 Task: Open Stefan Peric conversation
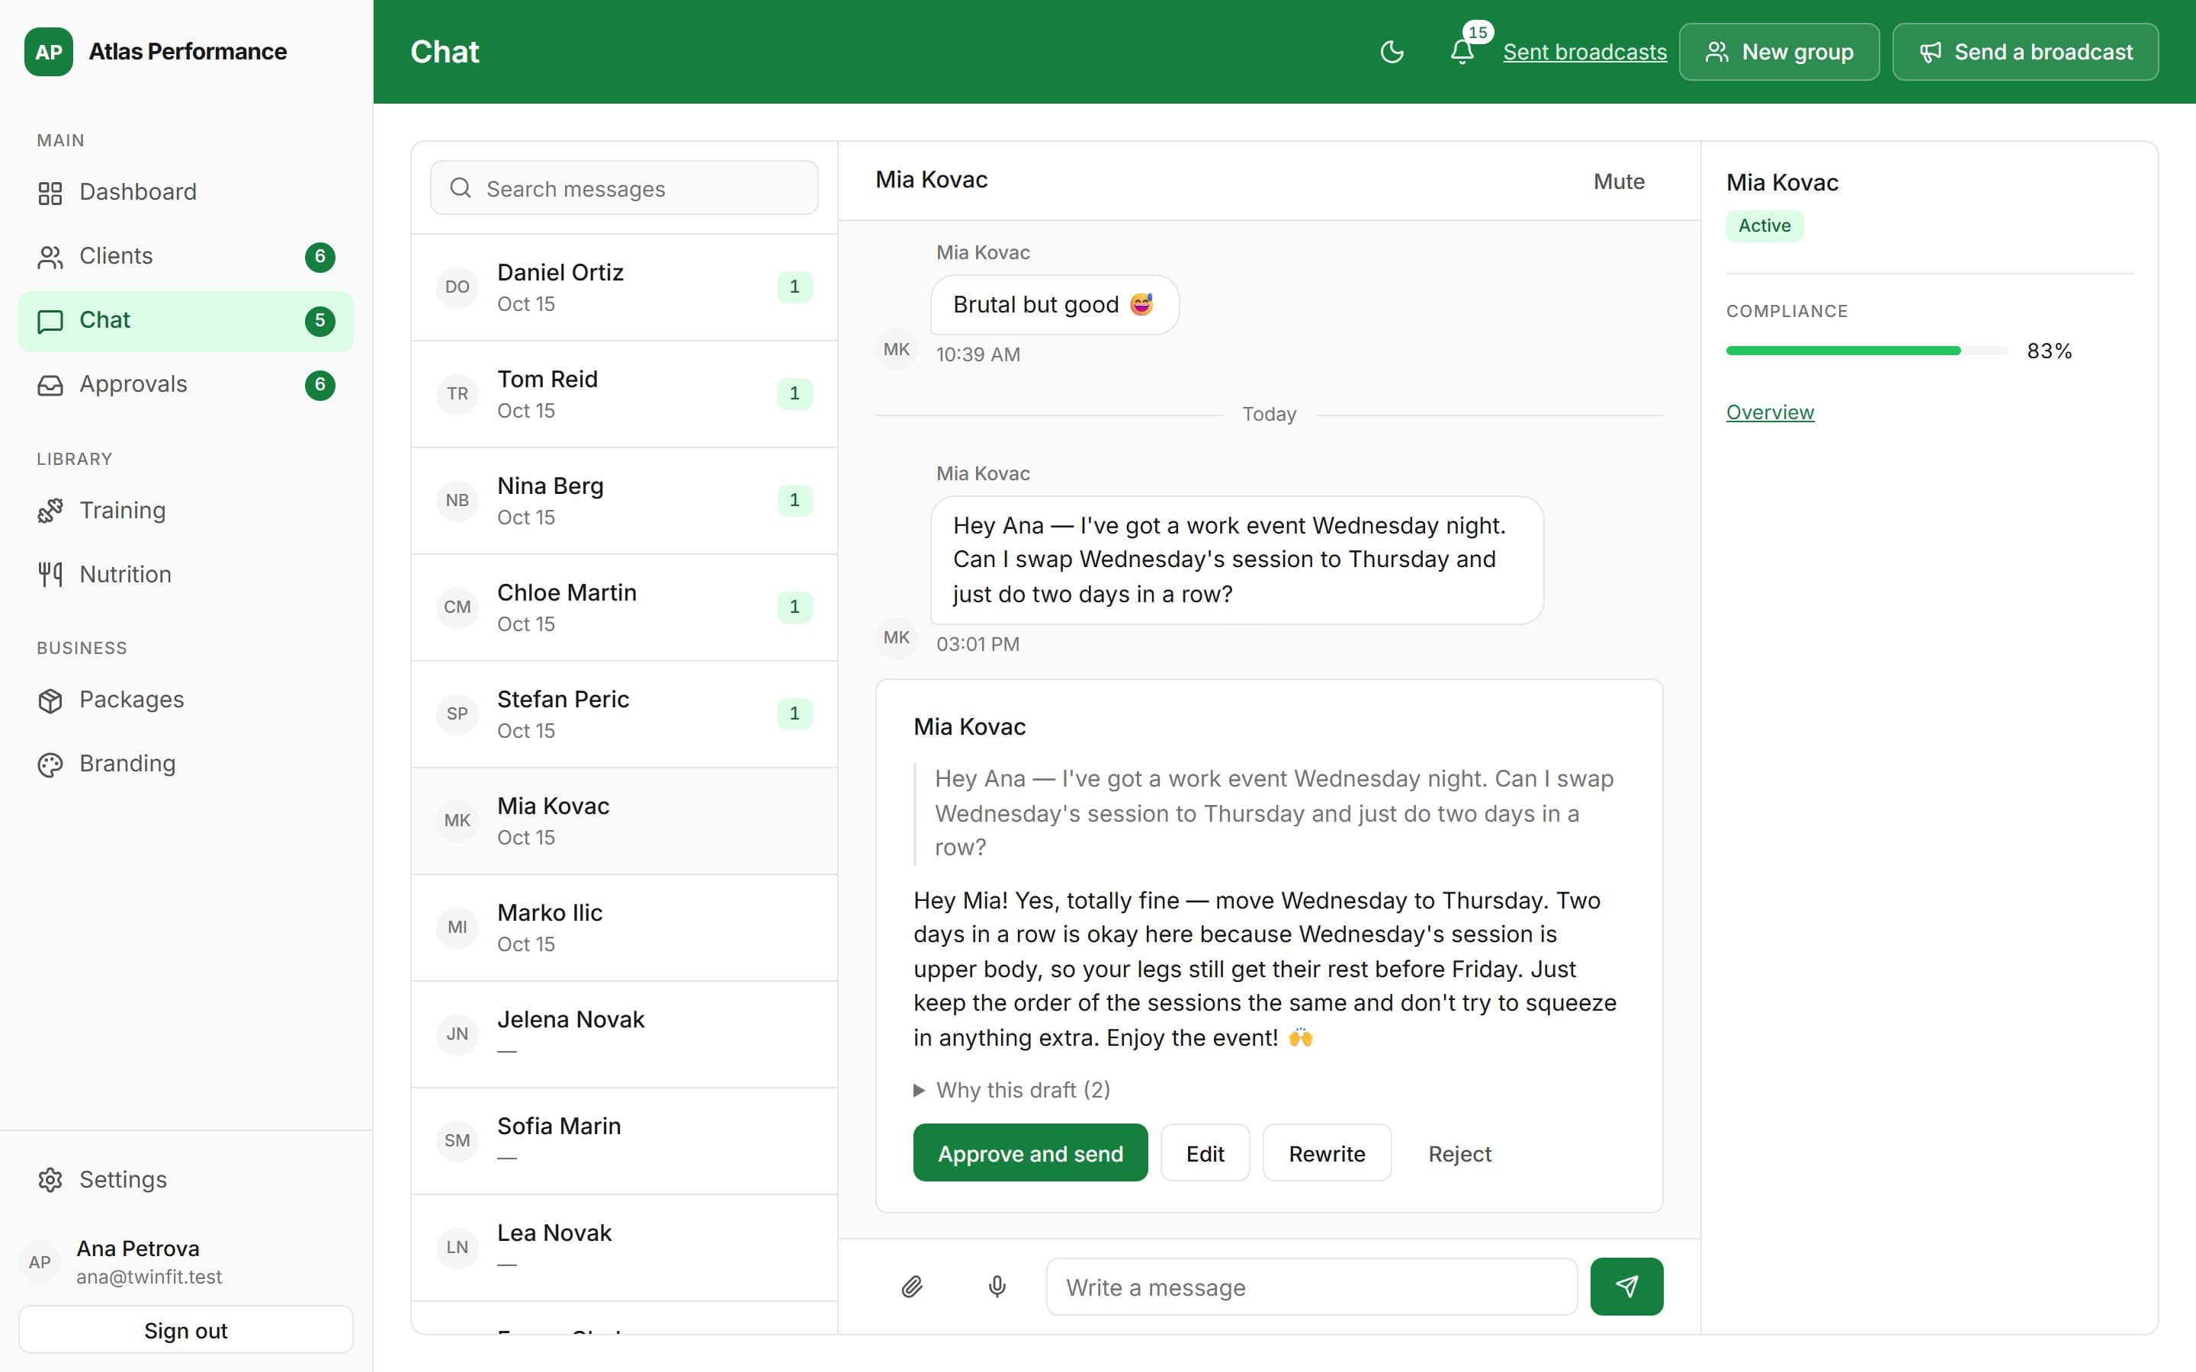tap(624, 714)
